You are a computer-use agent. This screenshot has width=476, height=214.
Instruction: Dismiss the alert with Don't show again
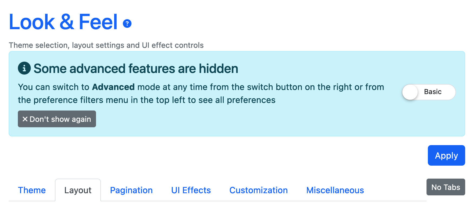57,119
